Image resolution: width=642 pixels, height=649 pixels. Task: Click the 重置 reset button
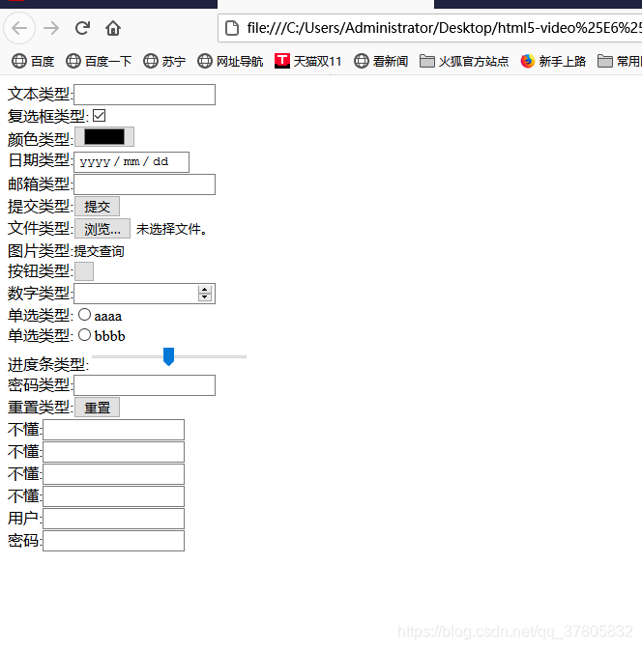[x=97, y=408]
